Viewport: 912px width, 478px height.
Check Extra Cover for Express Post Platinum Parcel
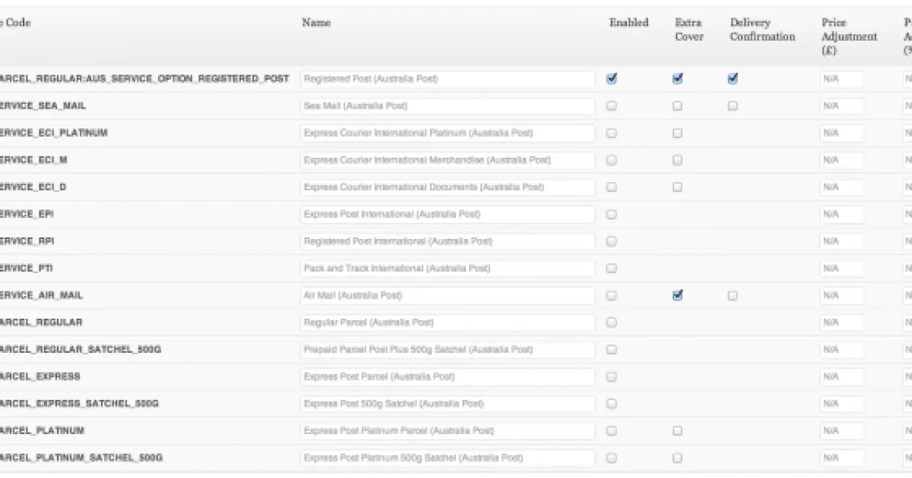tap(678, 431)
